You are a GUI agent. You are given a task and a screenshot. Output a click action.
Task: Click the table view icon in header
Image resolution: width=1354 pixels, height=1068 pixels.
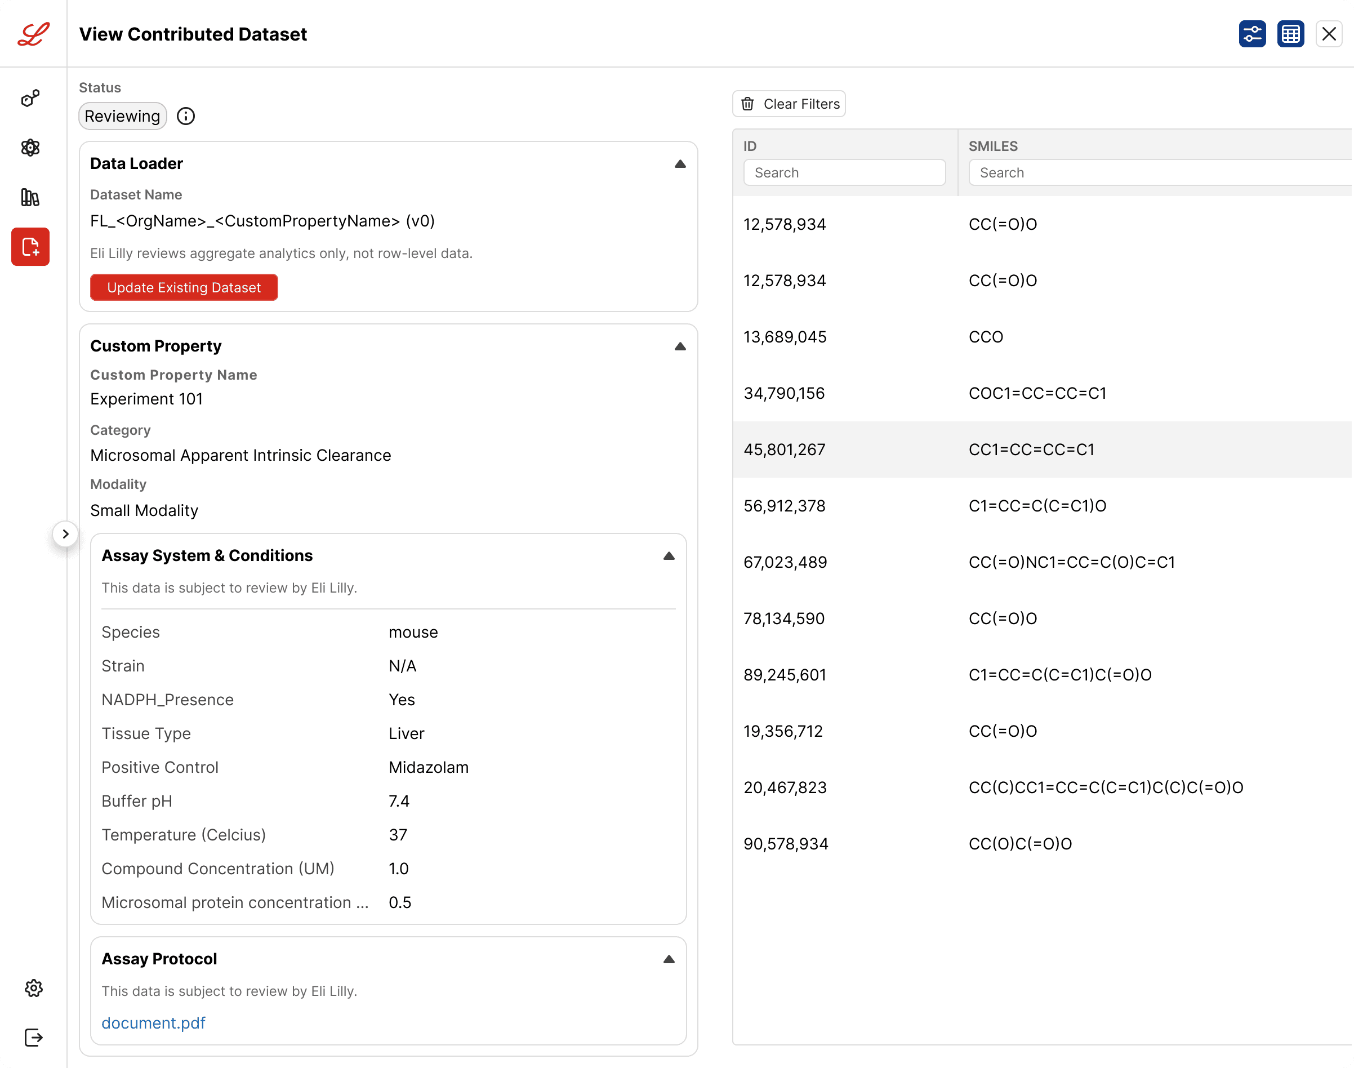coord(1290,34)
